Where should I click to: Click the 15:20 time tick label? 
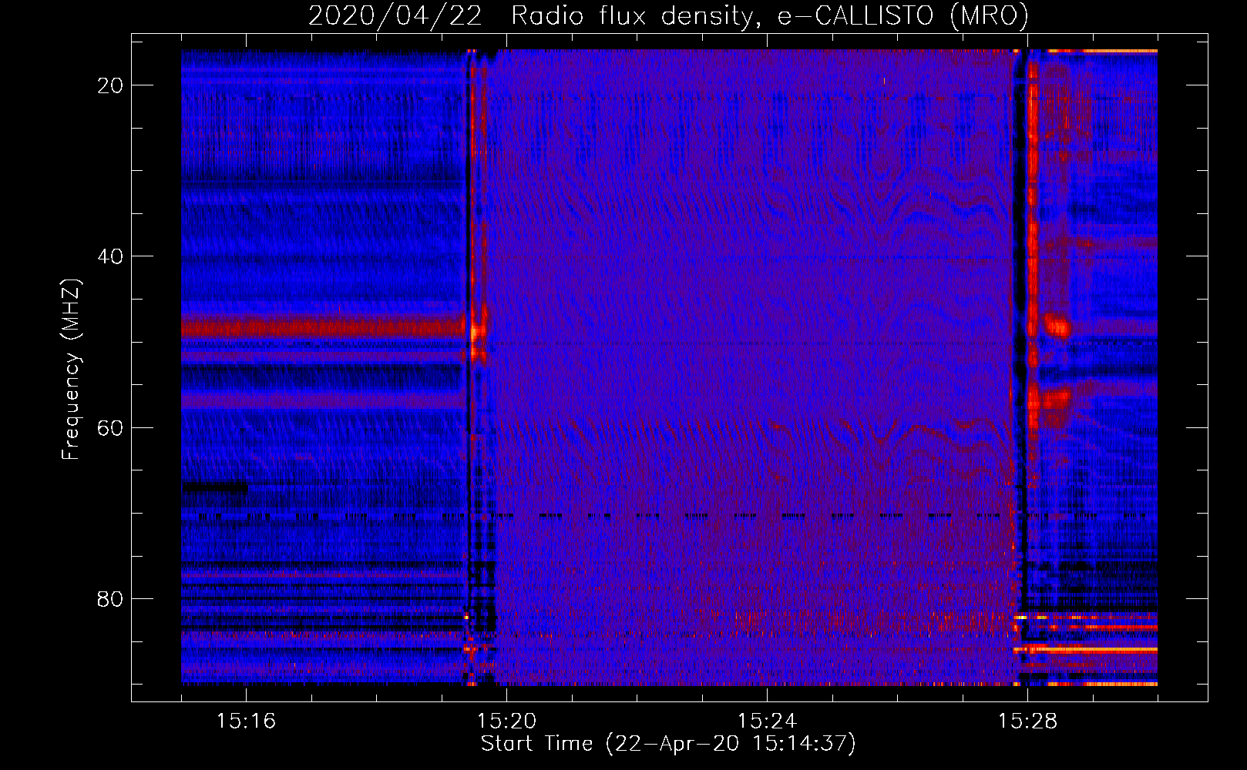pos(506,721)
